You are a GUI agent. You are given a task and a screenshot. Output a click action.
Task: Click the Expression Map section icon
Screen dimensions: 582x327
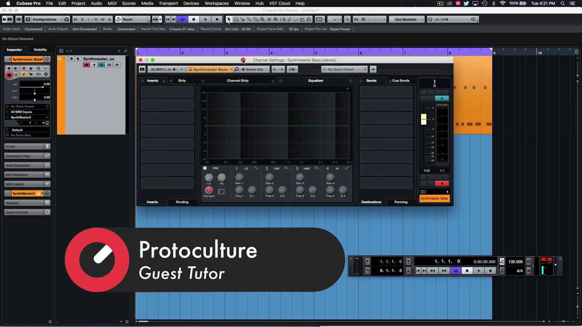pos(47,156)
